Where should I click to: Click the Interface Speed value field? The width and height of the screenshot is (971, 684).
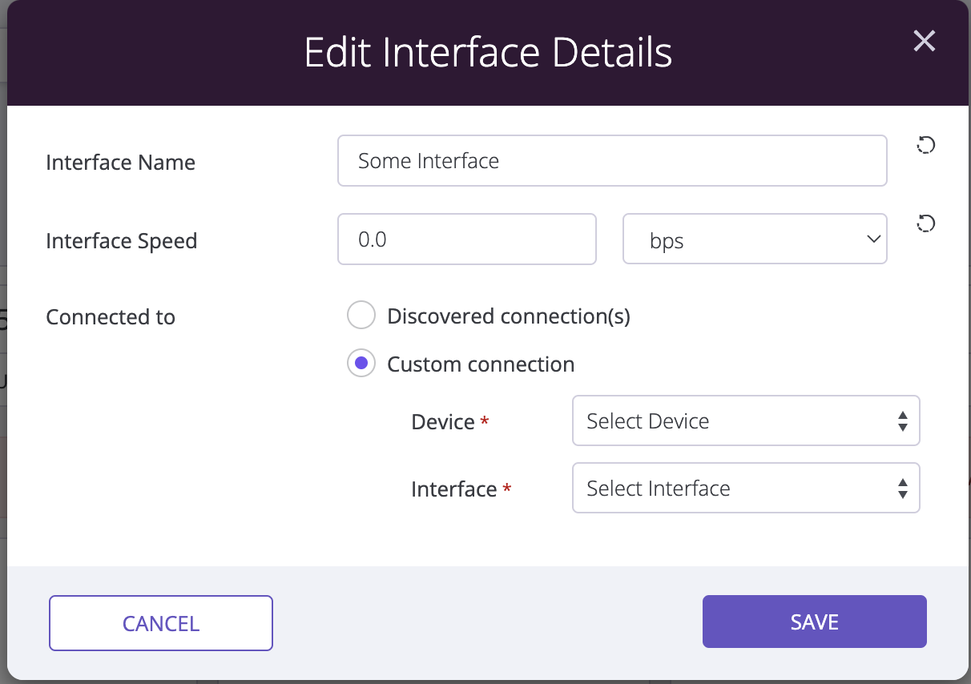click(x=466, y=239)
